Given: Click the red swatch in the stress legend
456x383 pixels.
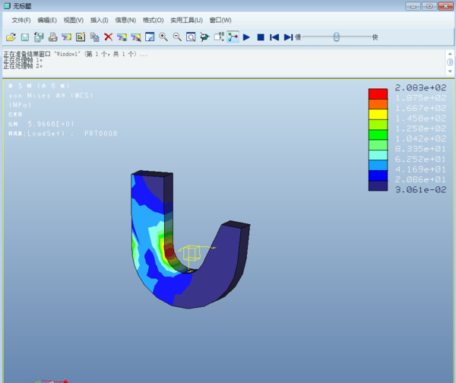Looking at the screenshot, I should click(x=378, y=93).
